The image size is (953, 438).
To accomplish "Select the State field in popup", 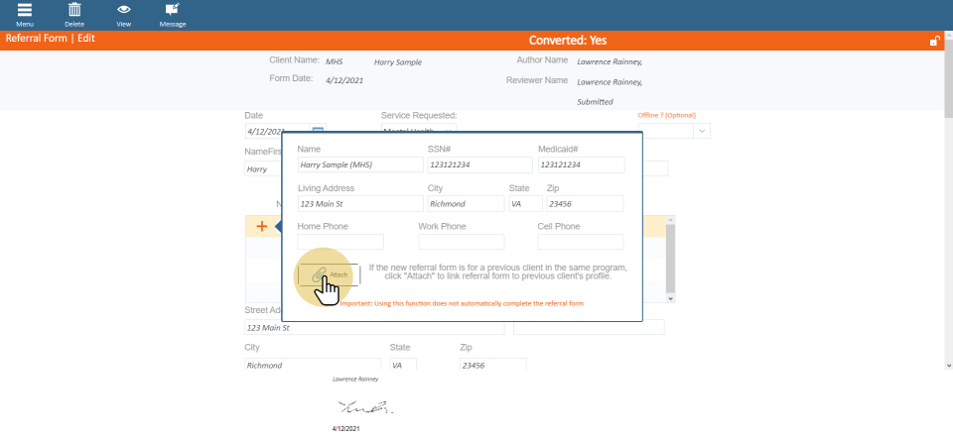I will (525, 204).
